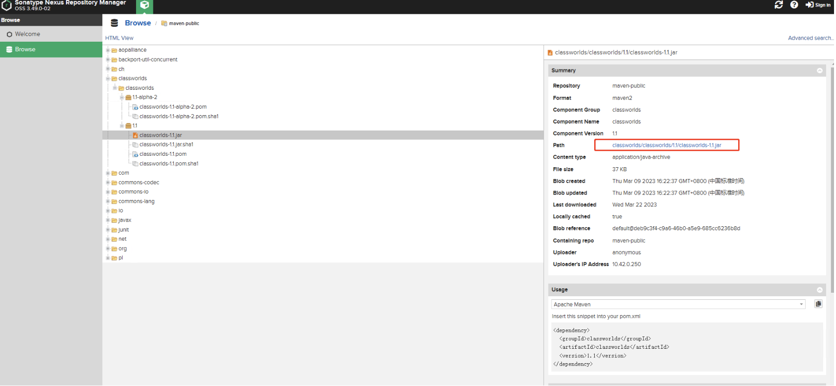Expand the commons-codec folder
Image resolution: width=836 pixels, height=386 pixels.
click(108, 183)
